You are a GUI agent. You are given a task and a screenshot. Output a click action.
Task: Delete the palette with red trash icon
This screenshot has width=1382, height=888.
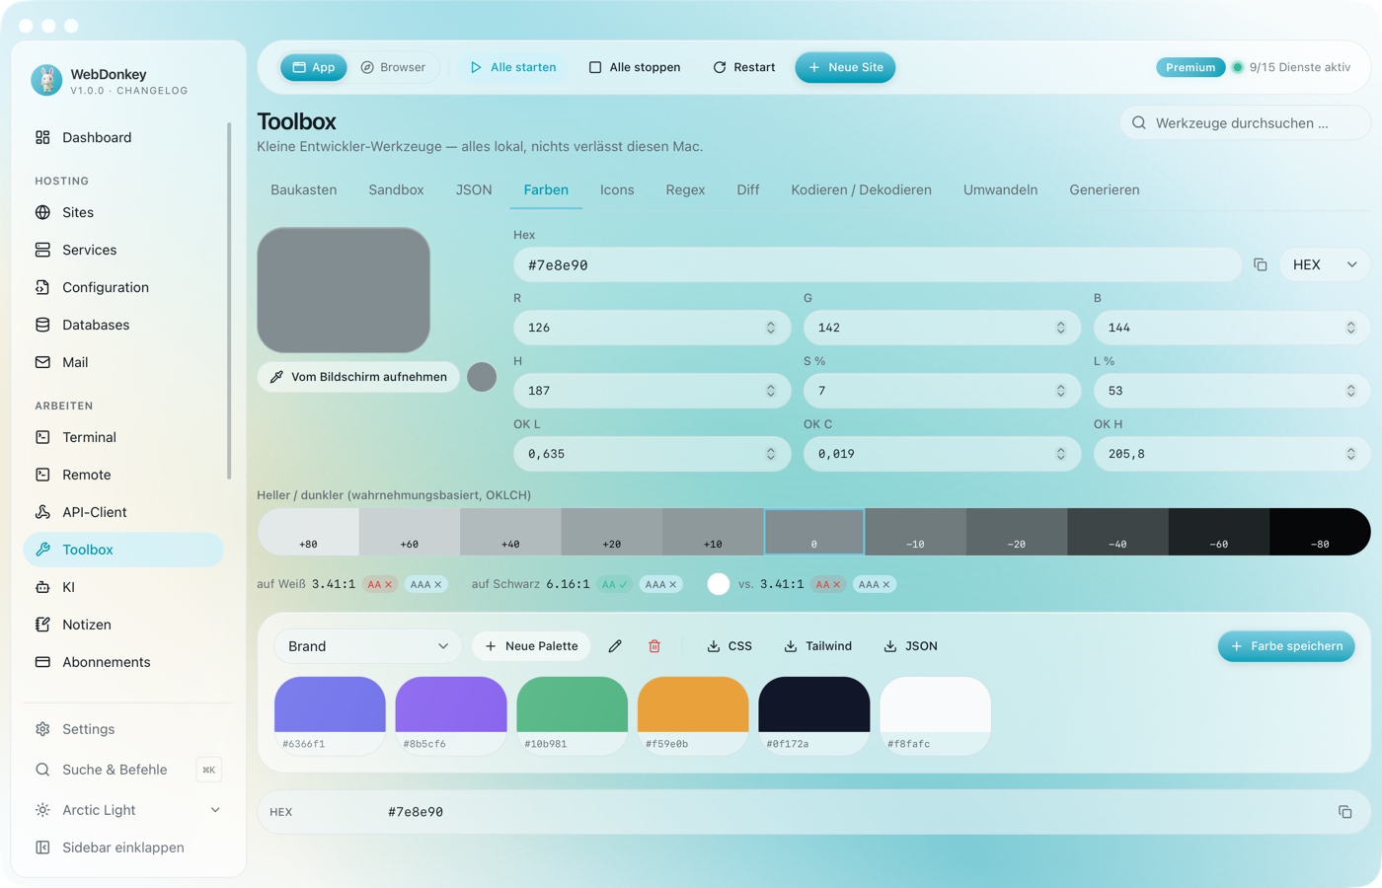pos(654,646)
